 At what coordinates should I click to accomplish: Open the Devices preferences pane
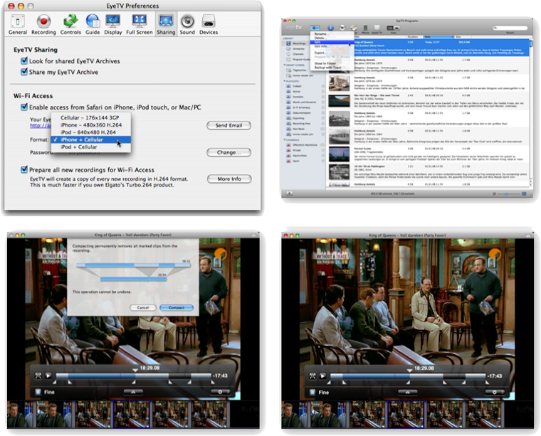(x=209, y=24)
